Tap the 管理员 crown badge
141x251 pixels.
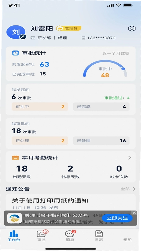click(69, 29)
